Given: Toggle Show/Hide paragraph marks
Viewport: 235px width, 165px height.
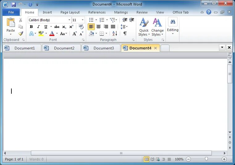Looking at the screenshot, I should pos(125,33).
